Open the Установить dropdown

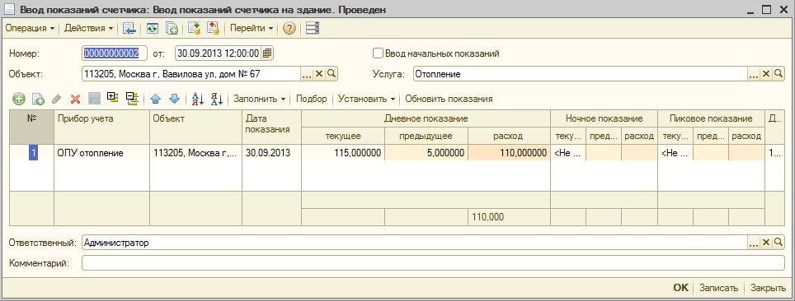point(366,100)
